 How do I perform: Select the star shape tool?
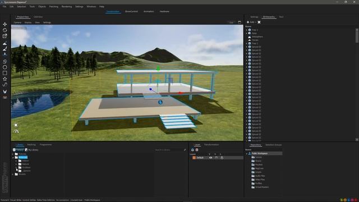[x=5, y=79]
